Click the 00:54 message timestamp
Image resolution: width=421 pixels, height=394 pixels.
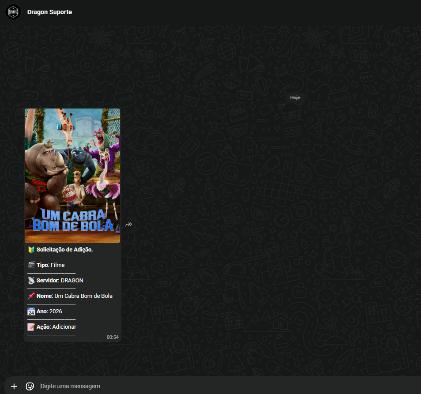pos(113,337)
